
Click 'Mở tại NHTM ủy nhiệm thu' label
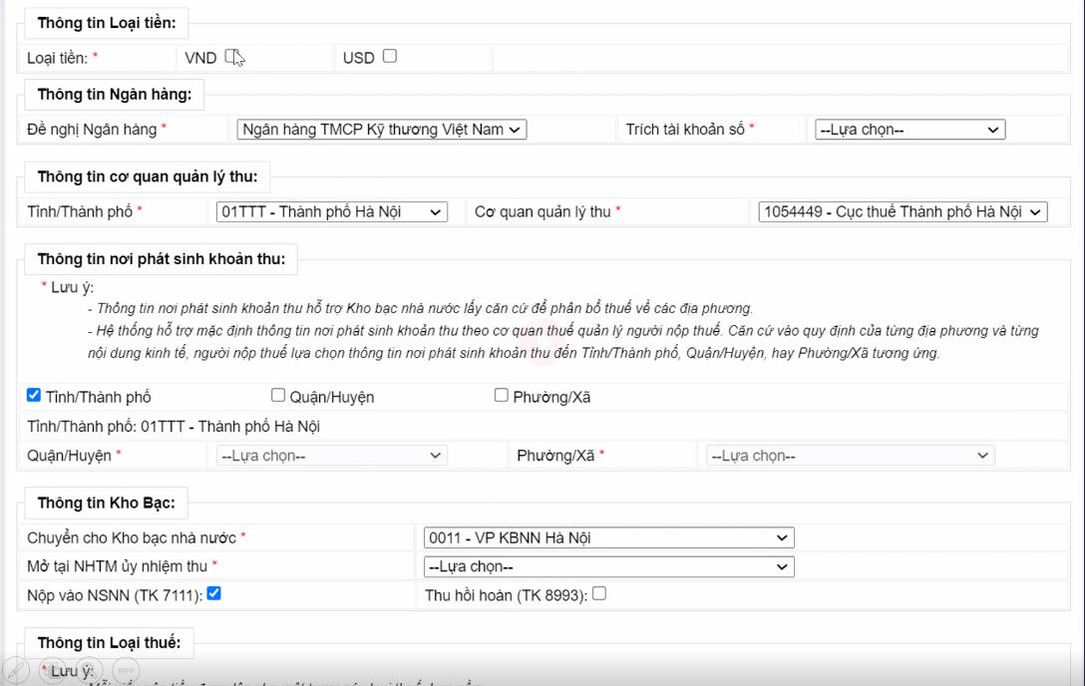[x=117, y=566]
